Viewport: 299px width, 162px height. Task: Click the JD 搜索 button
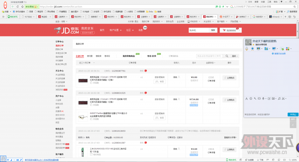(213, 30)
